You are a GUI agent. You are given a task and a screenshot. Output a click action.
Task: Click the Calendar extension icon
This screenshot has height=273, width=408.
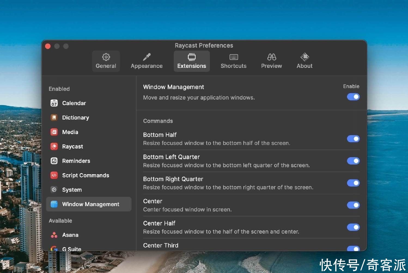(x=54, y=103)
